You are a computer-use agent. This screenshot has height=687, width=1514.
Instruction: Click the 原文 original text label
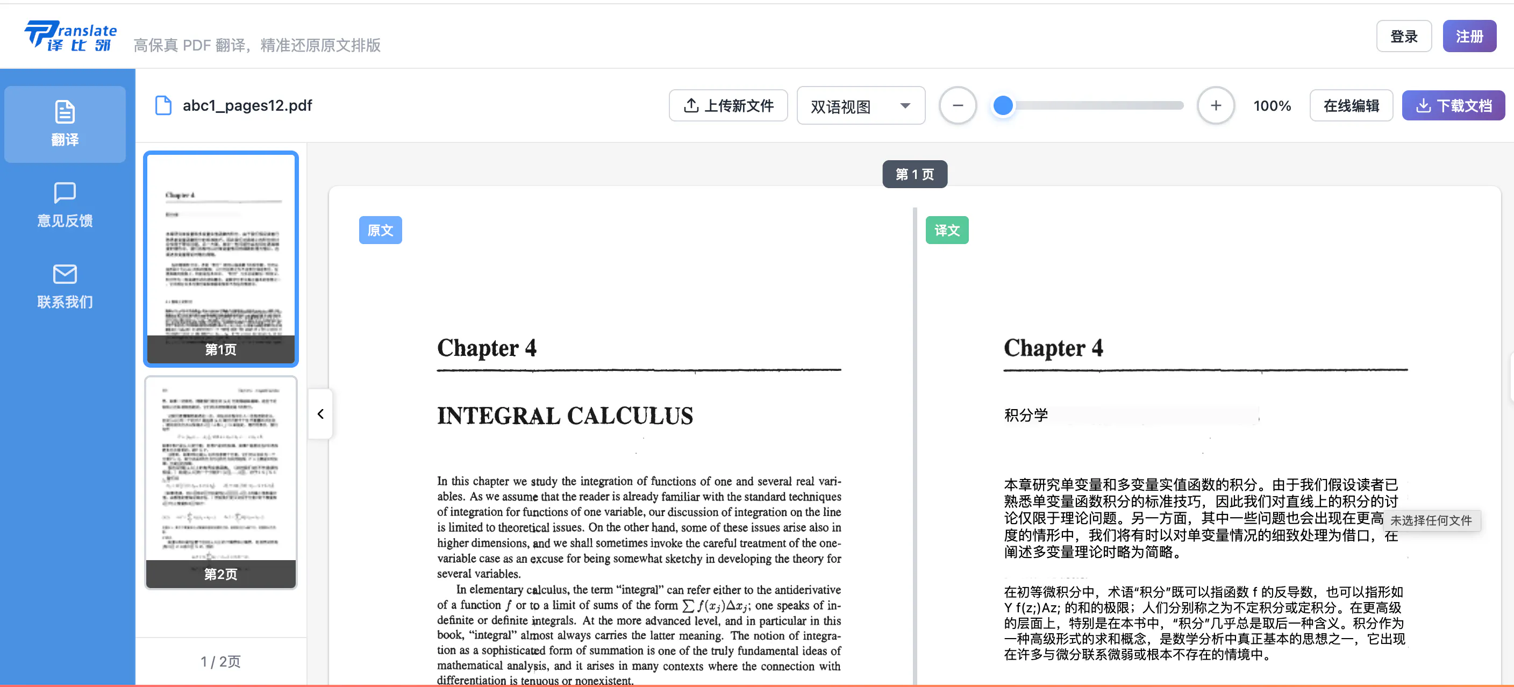tap(380, 231)
